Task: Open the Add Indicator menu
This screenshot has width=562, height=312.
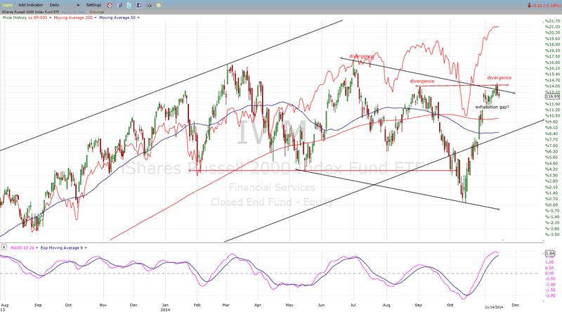Action: pyautogui.click(x=30, y=5)
